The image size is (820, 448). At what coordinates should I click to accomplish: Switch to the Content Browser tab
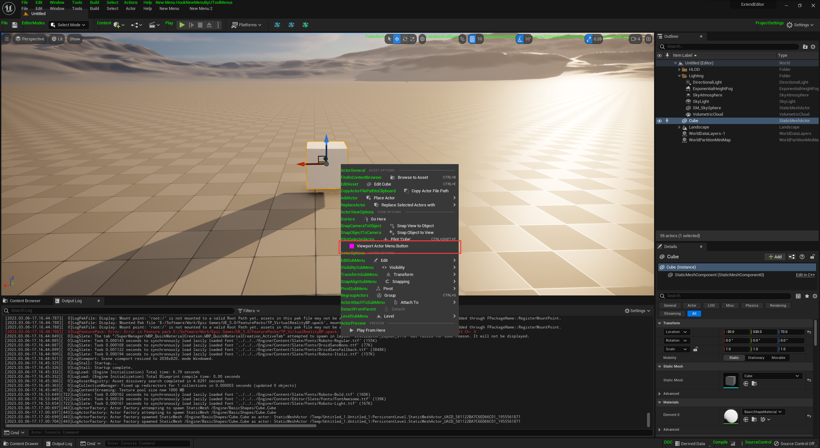(25, 301)
